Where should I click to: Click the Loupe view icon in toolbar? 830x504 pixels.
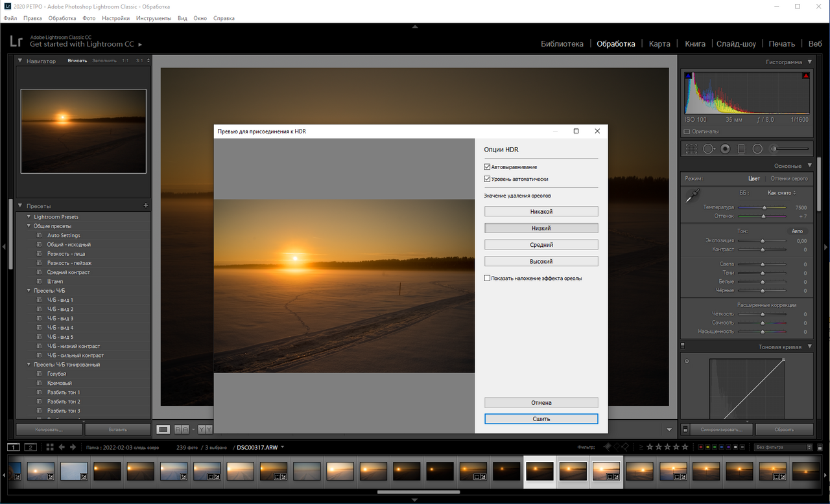pos(163,429)
